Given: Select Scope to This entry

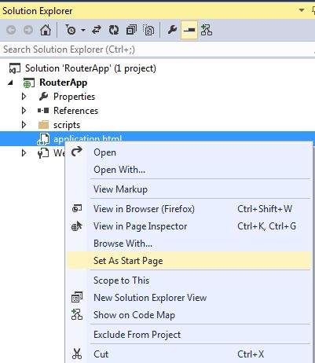Looking at the screenshot, I should [189, 280].
